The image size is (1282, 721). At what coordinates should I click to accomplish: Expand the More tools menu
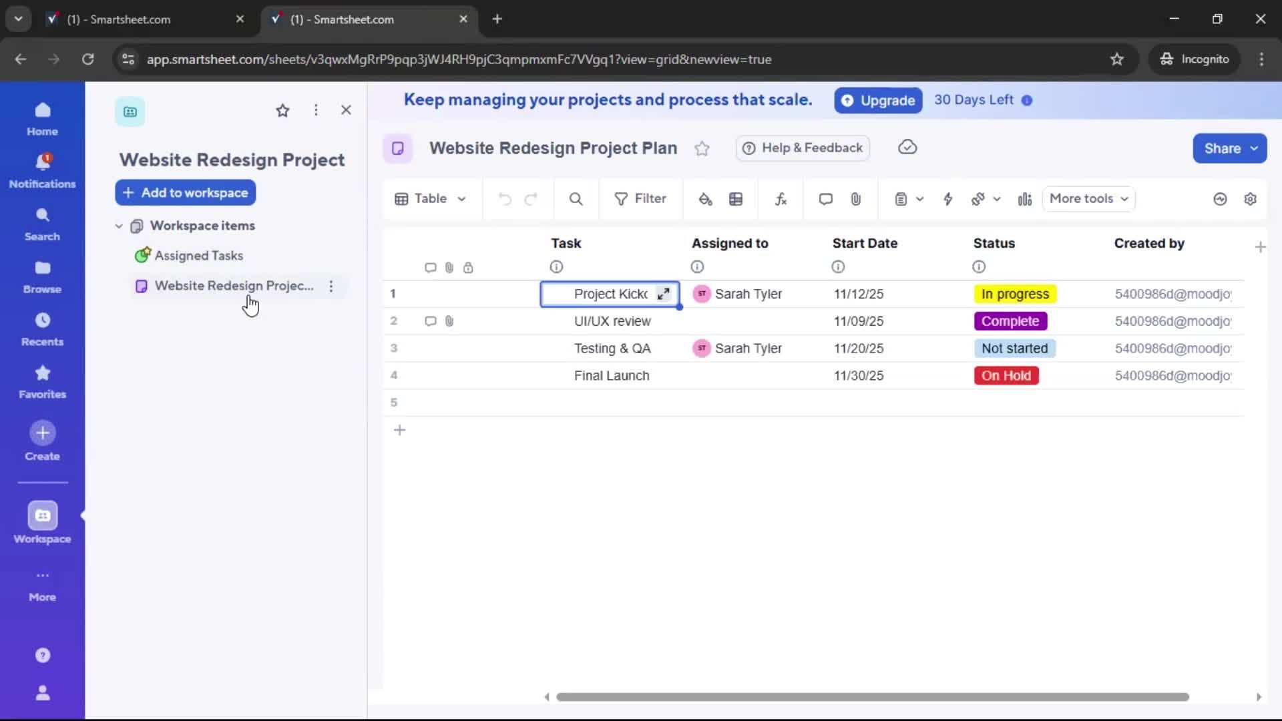click(x=1088, y=199)
